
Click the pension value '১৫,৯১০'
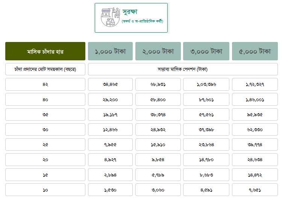tap(158, 145)
